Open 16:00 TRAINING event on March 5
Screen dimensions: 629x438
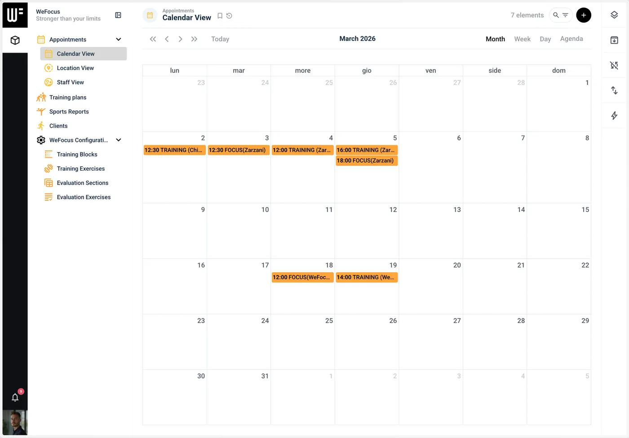pos(367,150)
